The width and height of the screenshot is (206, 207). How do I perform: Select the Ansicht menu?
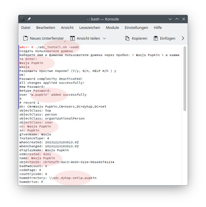67,27
